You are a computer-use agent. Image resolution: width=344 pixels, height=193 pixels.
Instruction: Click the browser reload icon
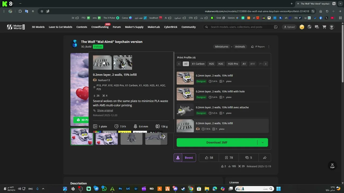click(x=327, y=11)
